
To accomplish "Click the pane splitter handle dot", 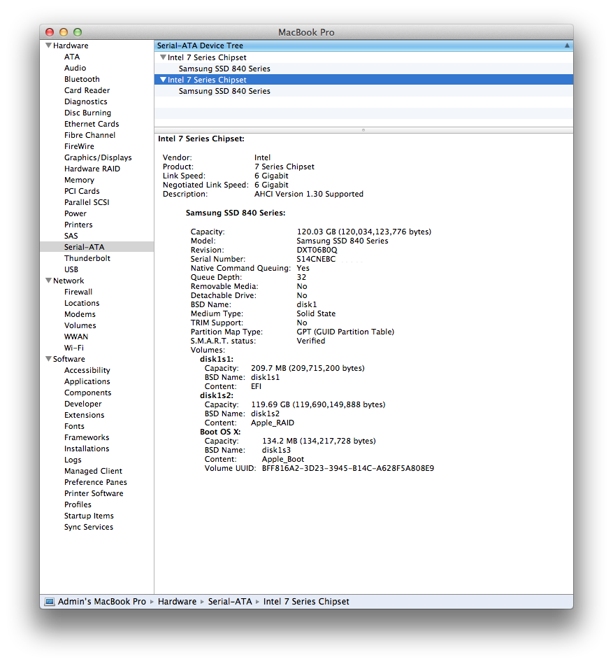I will tap(363, 130).
